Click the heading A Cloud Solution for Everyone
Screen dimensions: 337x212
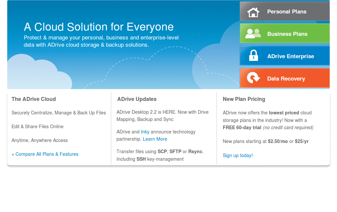pos(99,27)
